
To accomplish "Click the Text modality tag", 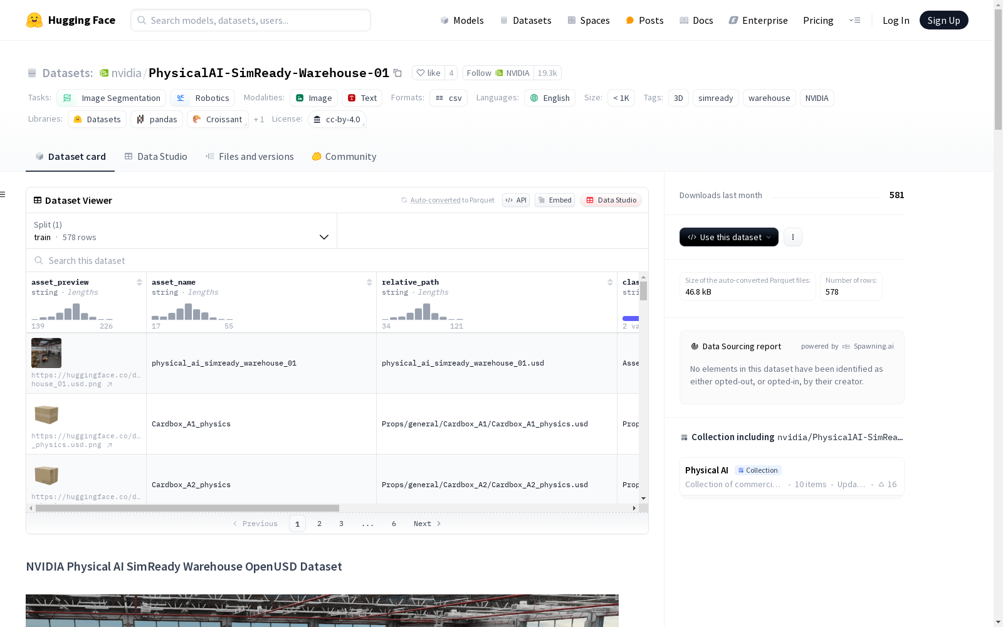I will point(362,98).
